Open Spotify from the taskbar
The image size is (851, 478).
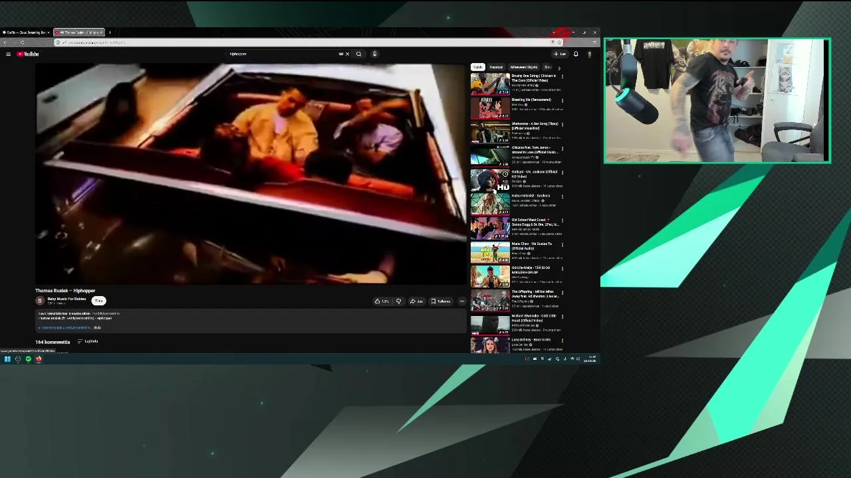point(29,359)
